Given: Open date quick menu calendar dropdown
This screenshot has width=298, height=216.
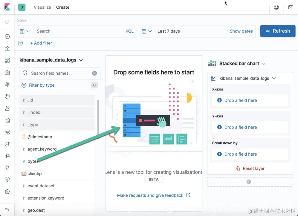Looking at the screenshot, I should pos(147,31).
